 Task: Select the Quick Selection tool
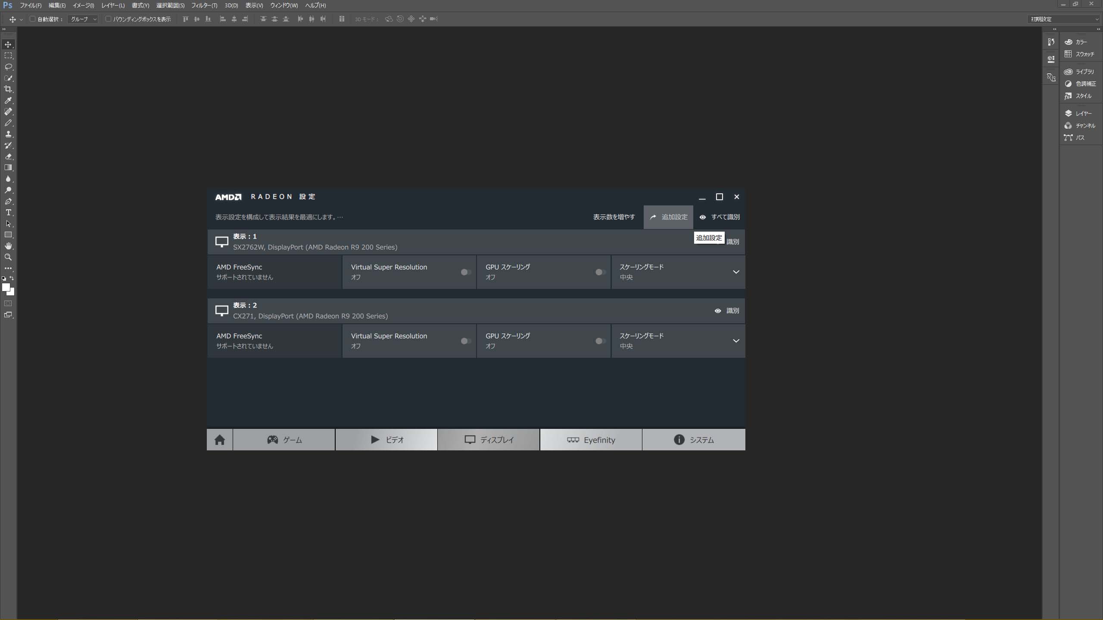coord(8,78)
